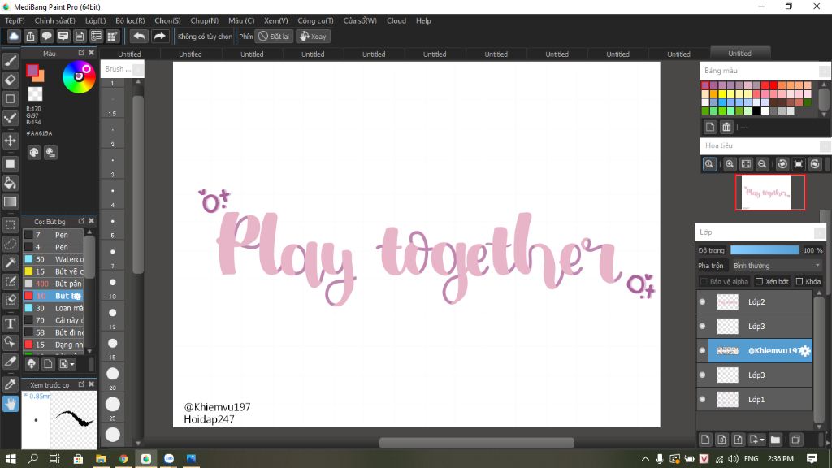Enable the Xén bớt checkbox
Viewport: 832px width, 468px height.
759,281
